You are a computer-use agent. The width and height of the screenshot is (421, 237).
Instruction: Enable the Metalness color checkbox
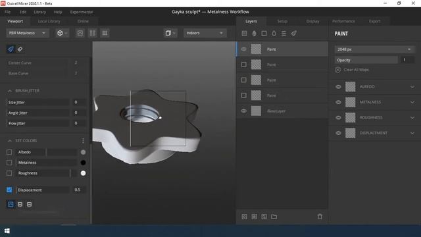pos(9,163)
